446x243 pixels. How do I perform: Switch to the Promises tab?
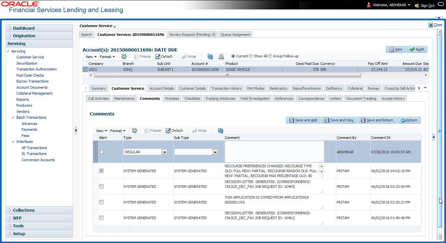coord(172,99)
